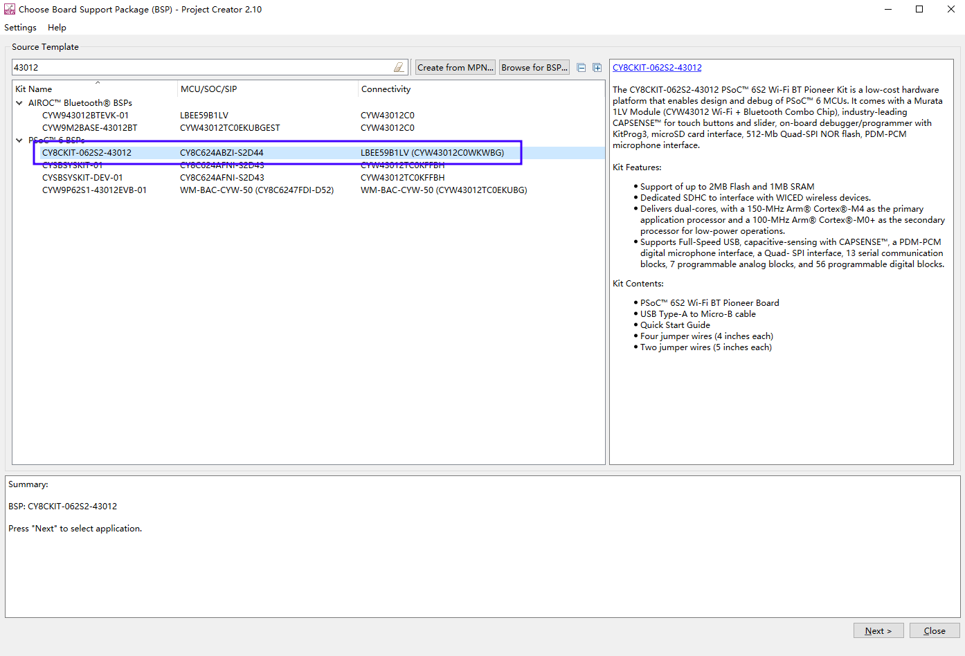Click the LBEE59B1LV MCU cell
The image size is (965, 656).
tap(204, 115)
